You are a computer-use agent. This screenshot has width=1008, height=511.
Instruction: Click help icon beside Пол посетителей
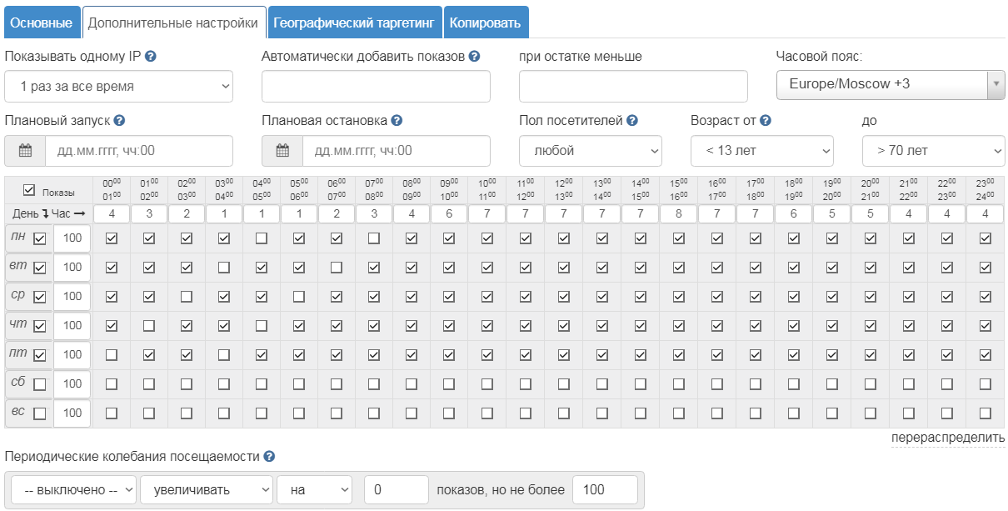pyautogui.click(x=632, y=121)
